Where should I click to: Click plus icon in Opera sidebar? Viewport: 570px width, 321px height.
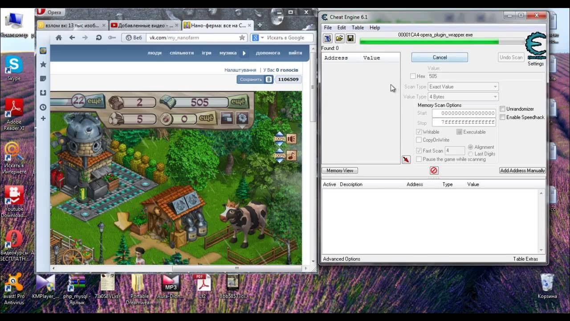pyautogui.click(x=43, y=118)
